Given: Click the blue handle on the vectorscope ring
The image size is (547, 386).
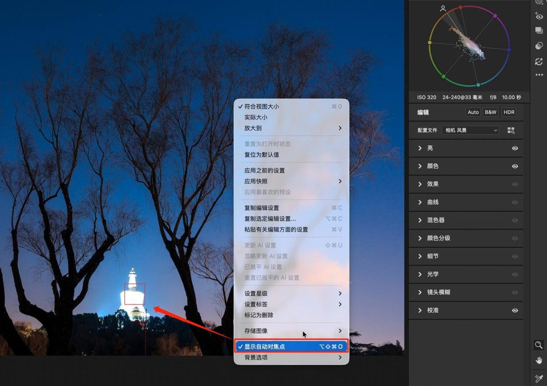Looking at the screenshot, I should (x=509, y=49).
